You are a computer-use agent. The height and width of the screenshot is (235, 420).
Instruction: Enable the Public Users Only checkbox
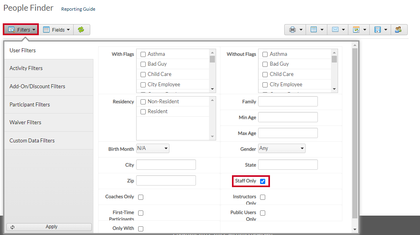263,213
